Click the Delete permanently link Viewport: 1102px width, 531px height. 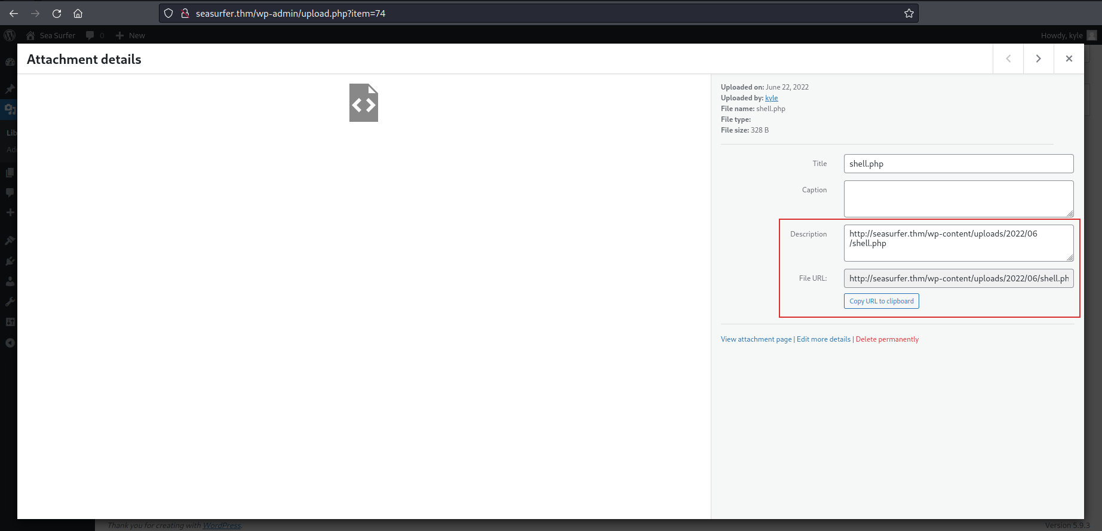[x=887, y=339]
